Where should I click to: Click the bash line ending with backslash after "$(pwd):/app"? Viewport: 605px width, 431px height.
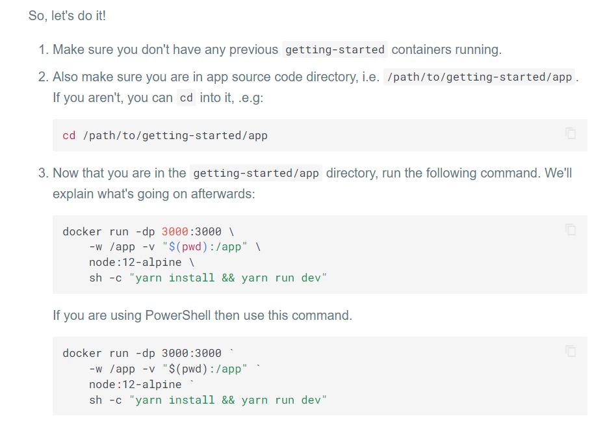tap(174, 247)
